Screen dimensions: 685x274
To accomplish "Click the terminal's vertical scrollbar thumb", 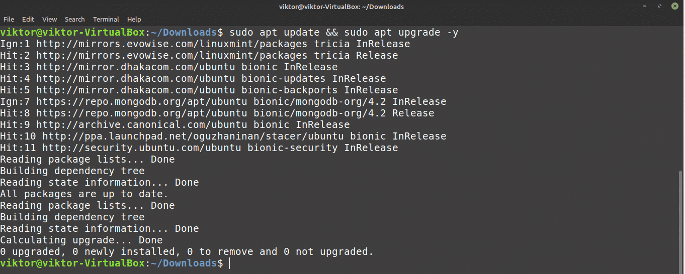I will [x=681, y=220].
